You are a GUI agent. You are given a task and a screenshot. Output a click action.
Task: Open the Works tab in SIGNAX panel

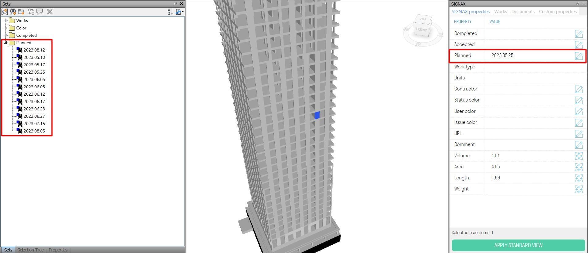500,12
